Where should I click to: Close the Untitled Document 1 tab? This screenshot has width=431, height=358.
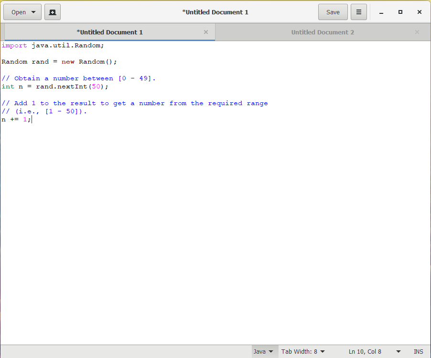point(206,32)
